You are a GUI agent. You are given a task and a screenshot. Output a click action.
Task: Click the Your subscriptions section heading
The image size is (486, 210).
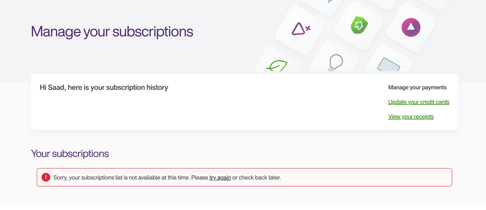click(70, 154)
